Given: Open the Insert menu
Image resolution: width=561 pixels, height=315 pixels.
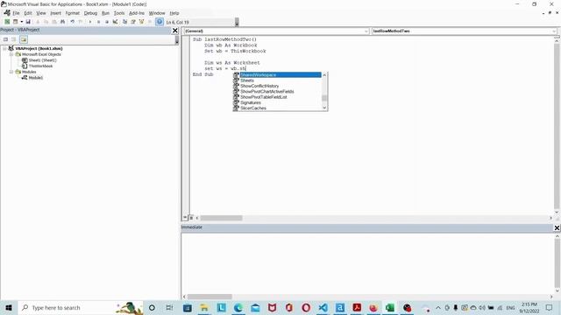Looking at the screenshot, I should tap(55, 13).
